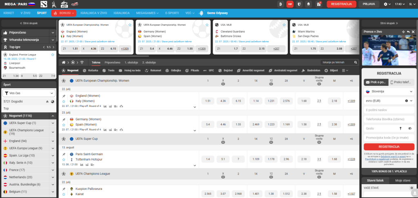
Task: Click the trophy icon in breadcrumb
Action: pos(82,62)
